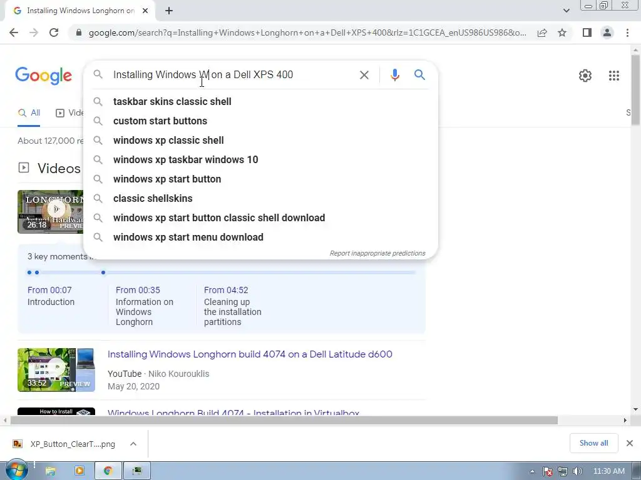Click the share page icon in address bar
The image size is (641, 480).
(x=542, y=32)
